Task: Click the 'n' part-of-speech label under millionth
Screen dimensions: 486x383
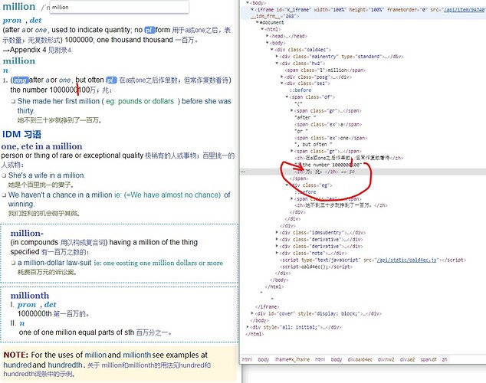Action: (x=22, y=323)
